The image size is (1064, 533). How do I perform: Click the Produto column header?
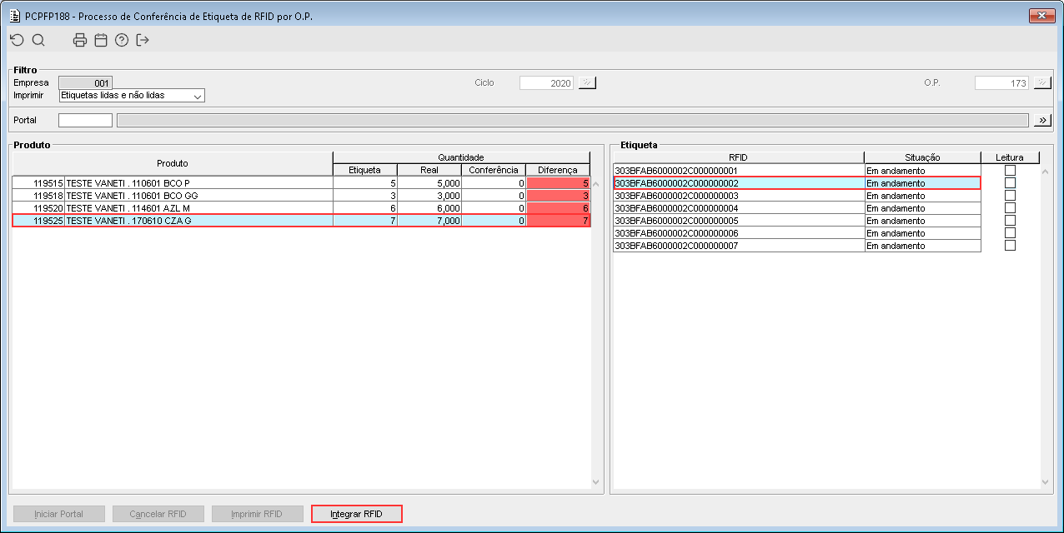coord(173,163)
